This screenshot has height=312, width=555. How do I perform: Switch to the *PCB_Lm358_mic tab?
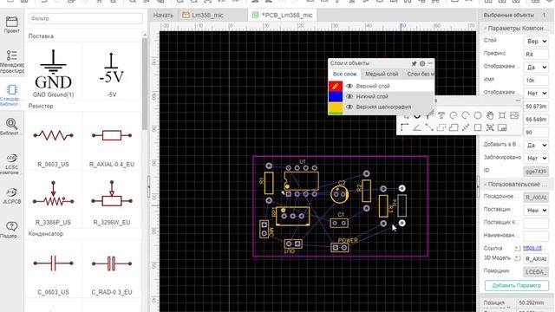(283, 16)
